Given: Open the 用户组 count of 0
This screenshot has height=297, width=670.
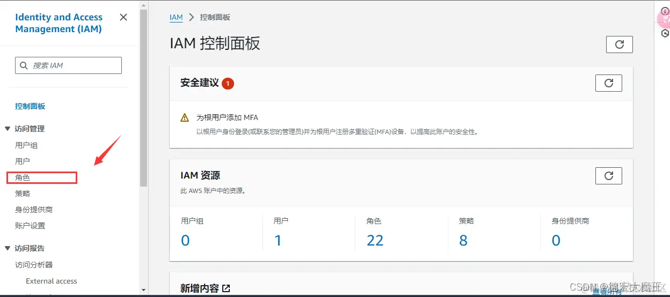Looking at the screenshot, I should click(x=185, y=241).
